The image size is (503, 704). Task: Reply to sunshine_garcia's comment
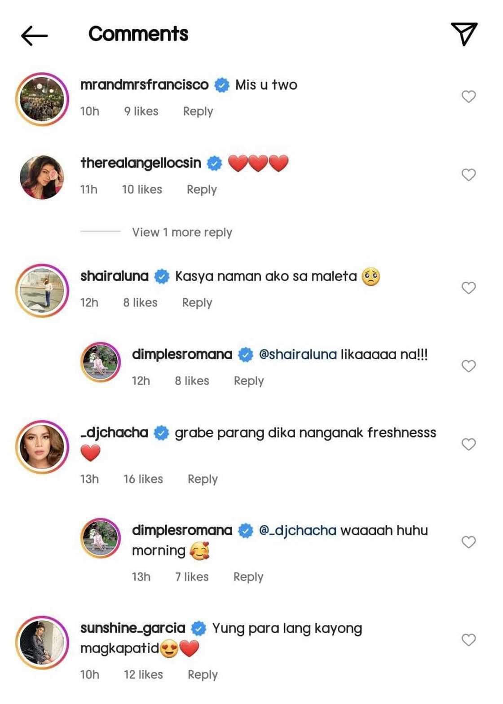(x=203, y=674)
